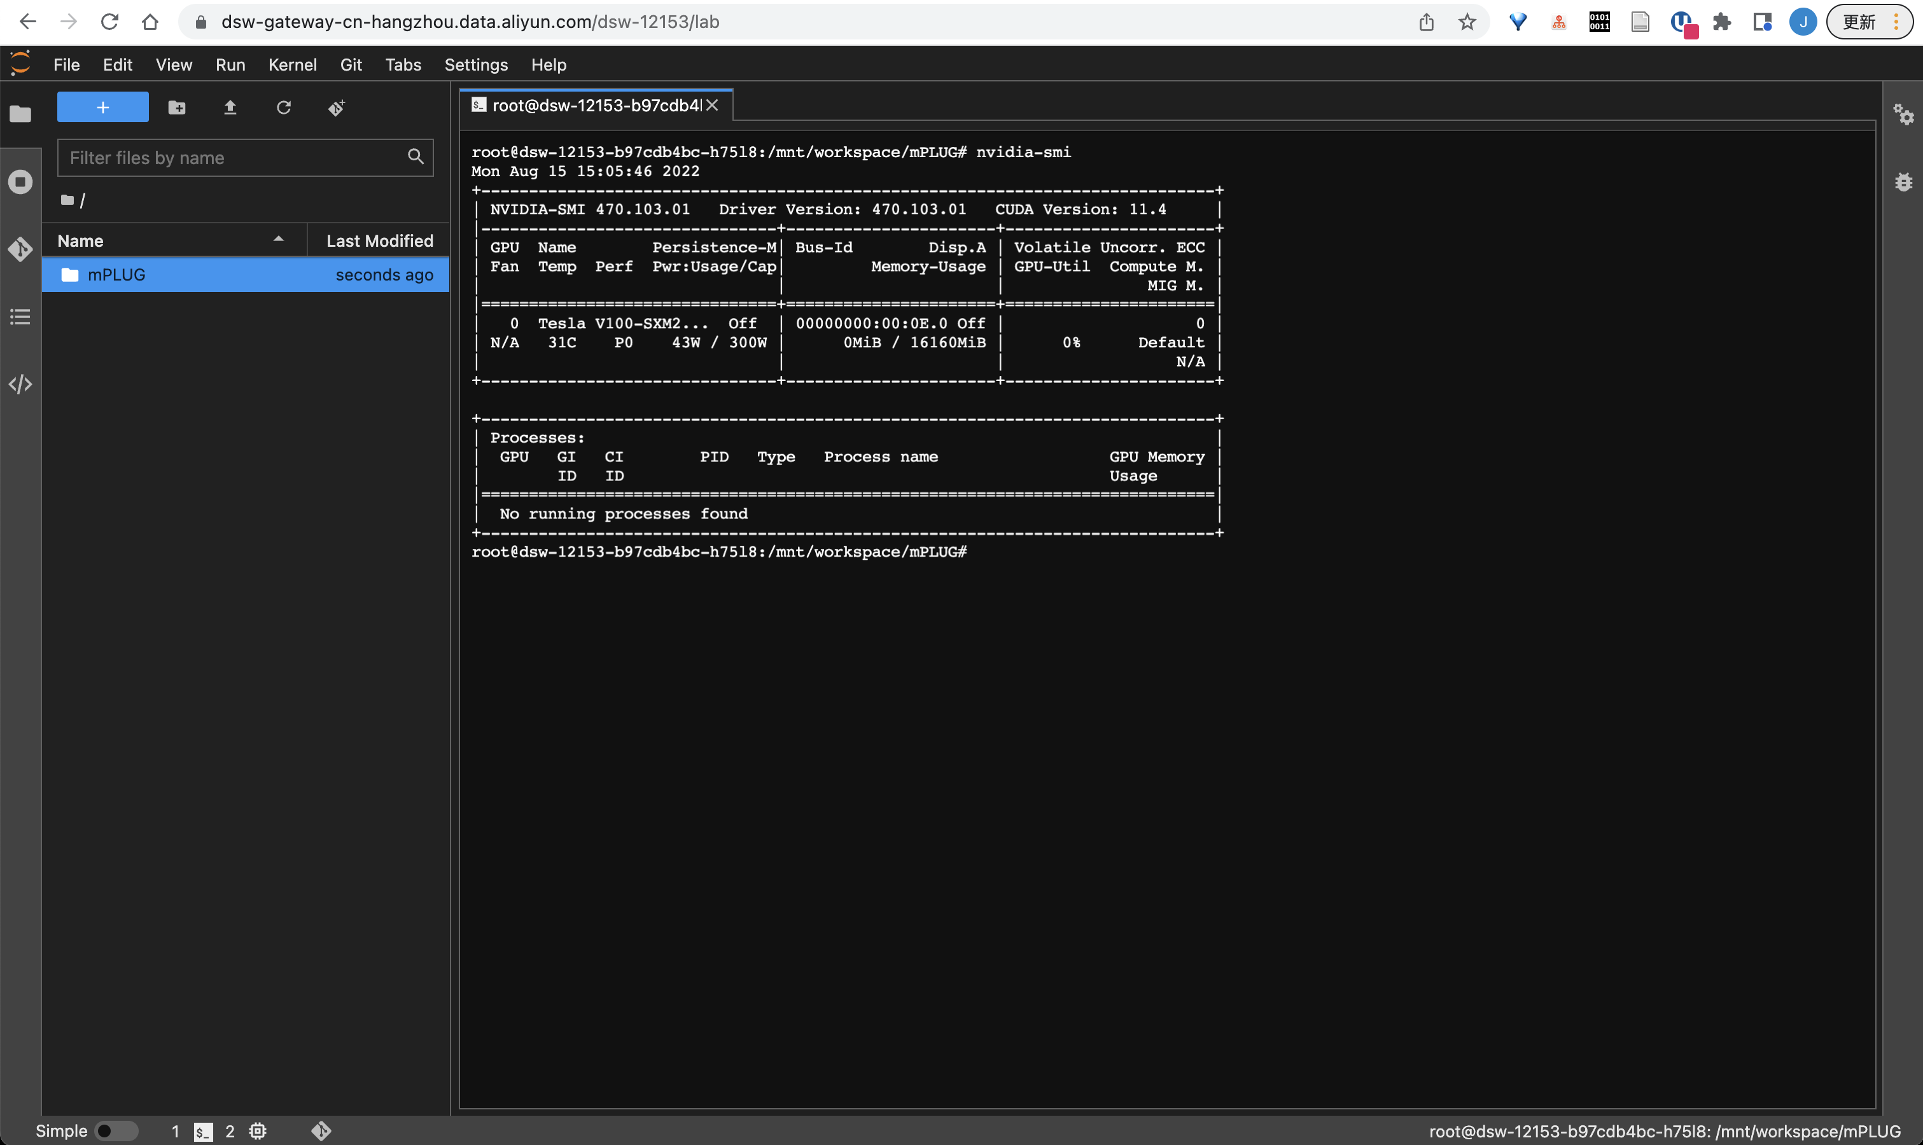1923x1145 pixels.
Task: Refresh the file list
Action: (283, 108)
